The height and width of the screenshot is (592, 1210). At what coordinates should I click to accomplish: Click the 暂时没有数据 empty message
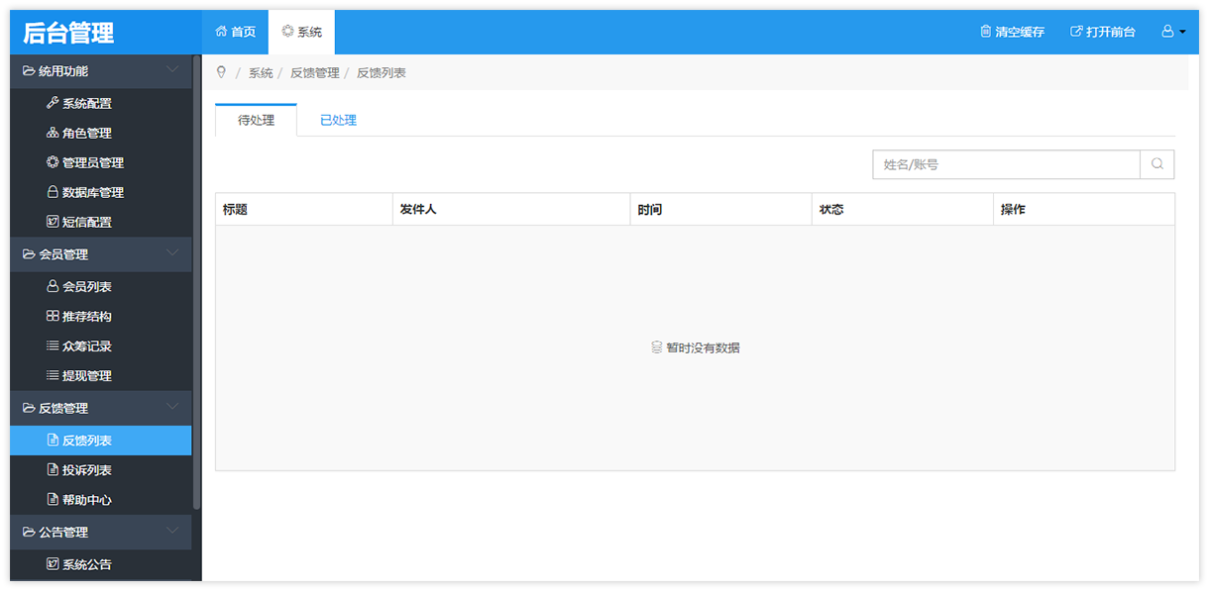(695, 347)
